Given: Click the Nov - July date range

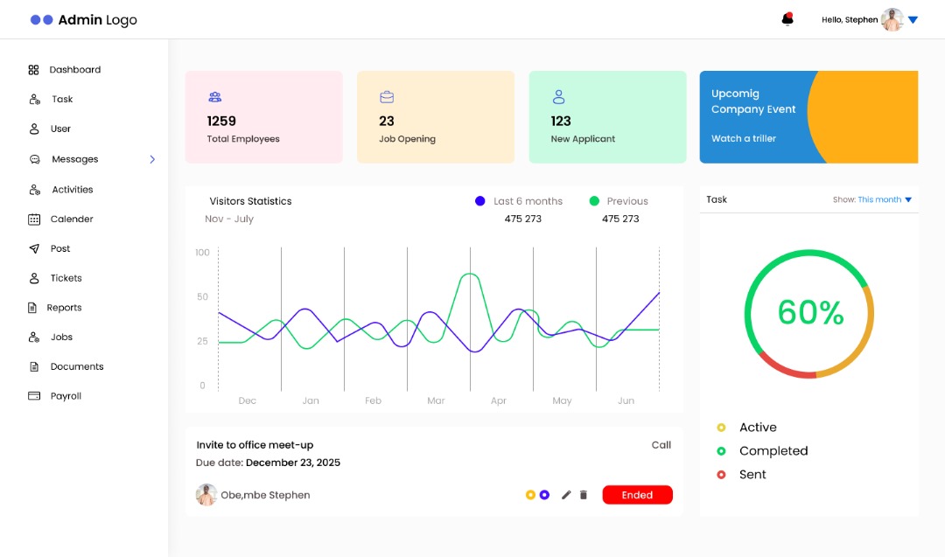Looking at the screenshot, I should click(x=229, y=219).
